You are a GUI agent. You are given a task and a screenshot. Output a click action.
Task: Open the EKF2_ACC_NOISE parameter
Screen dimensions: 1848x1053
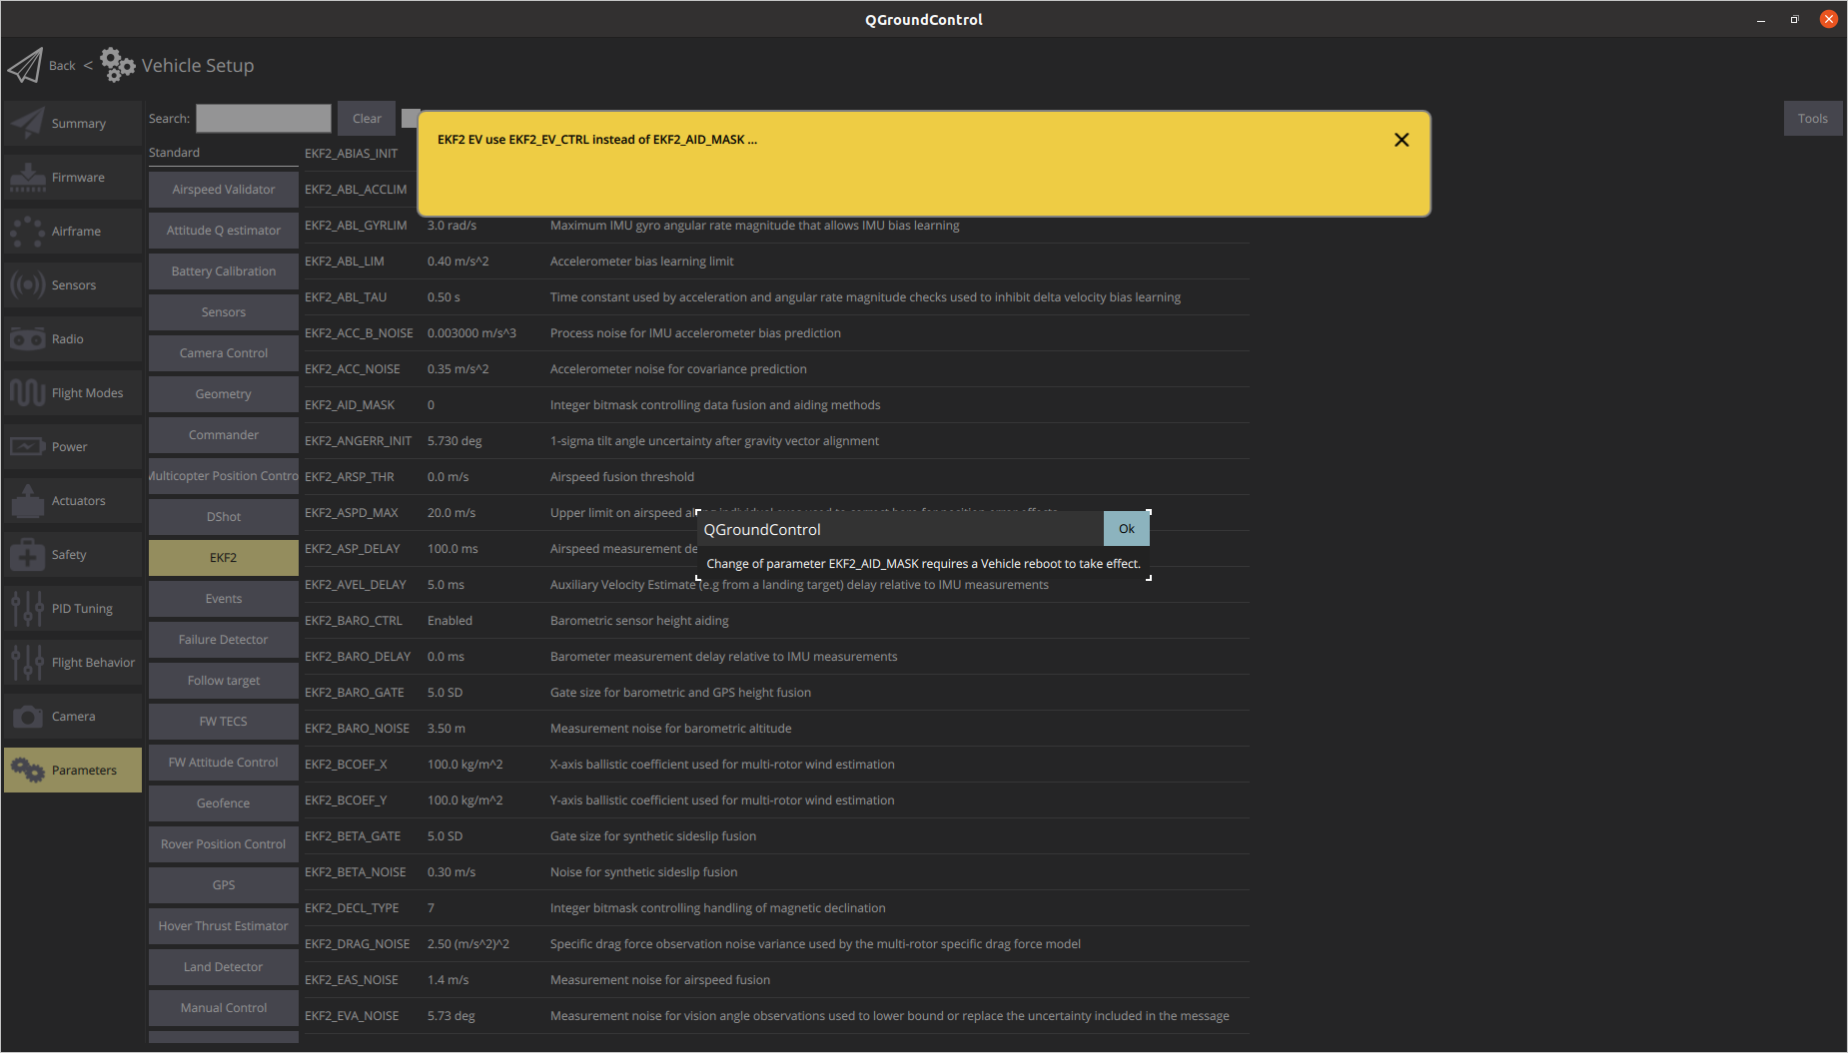(x=776, y=369)
